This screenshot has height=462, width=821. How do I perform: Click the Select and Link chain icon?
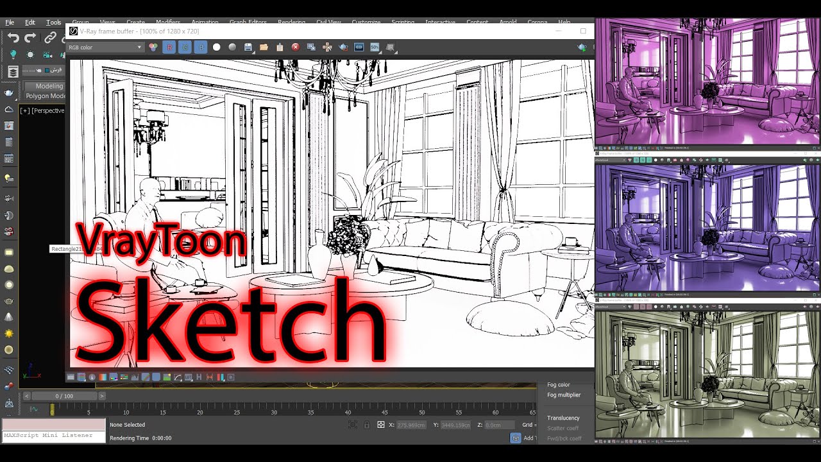tap(50, 38)
